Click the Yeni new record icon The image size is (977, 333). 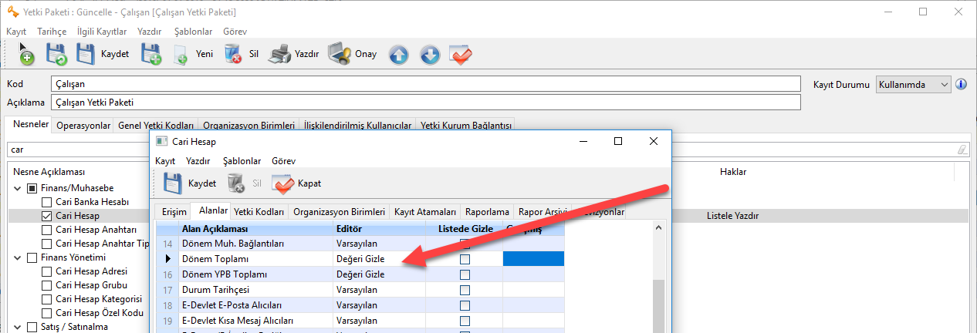[181, 55]
